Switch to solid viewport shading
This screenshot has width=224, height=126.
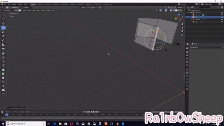(x=176, y=10)
